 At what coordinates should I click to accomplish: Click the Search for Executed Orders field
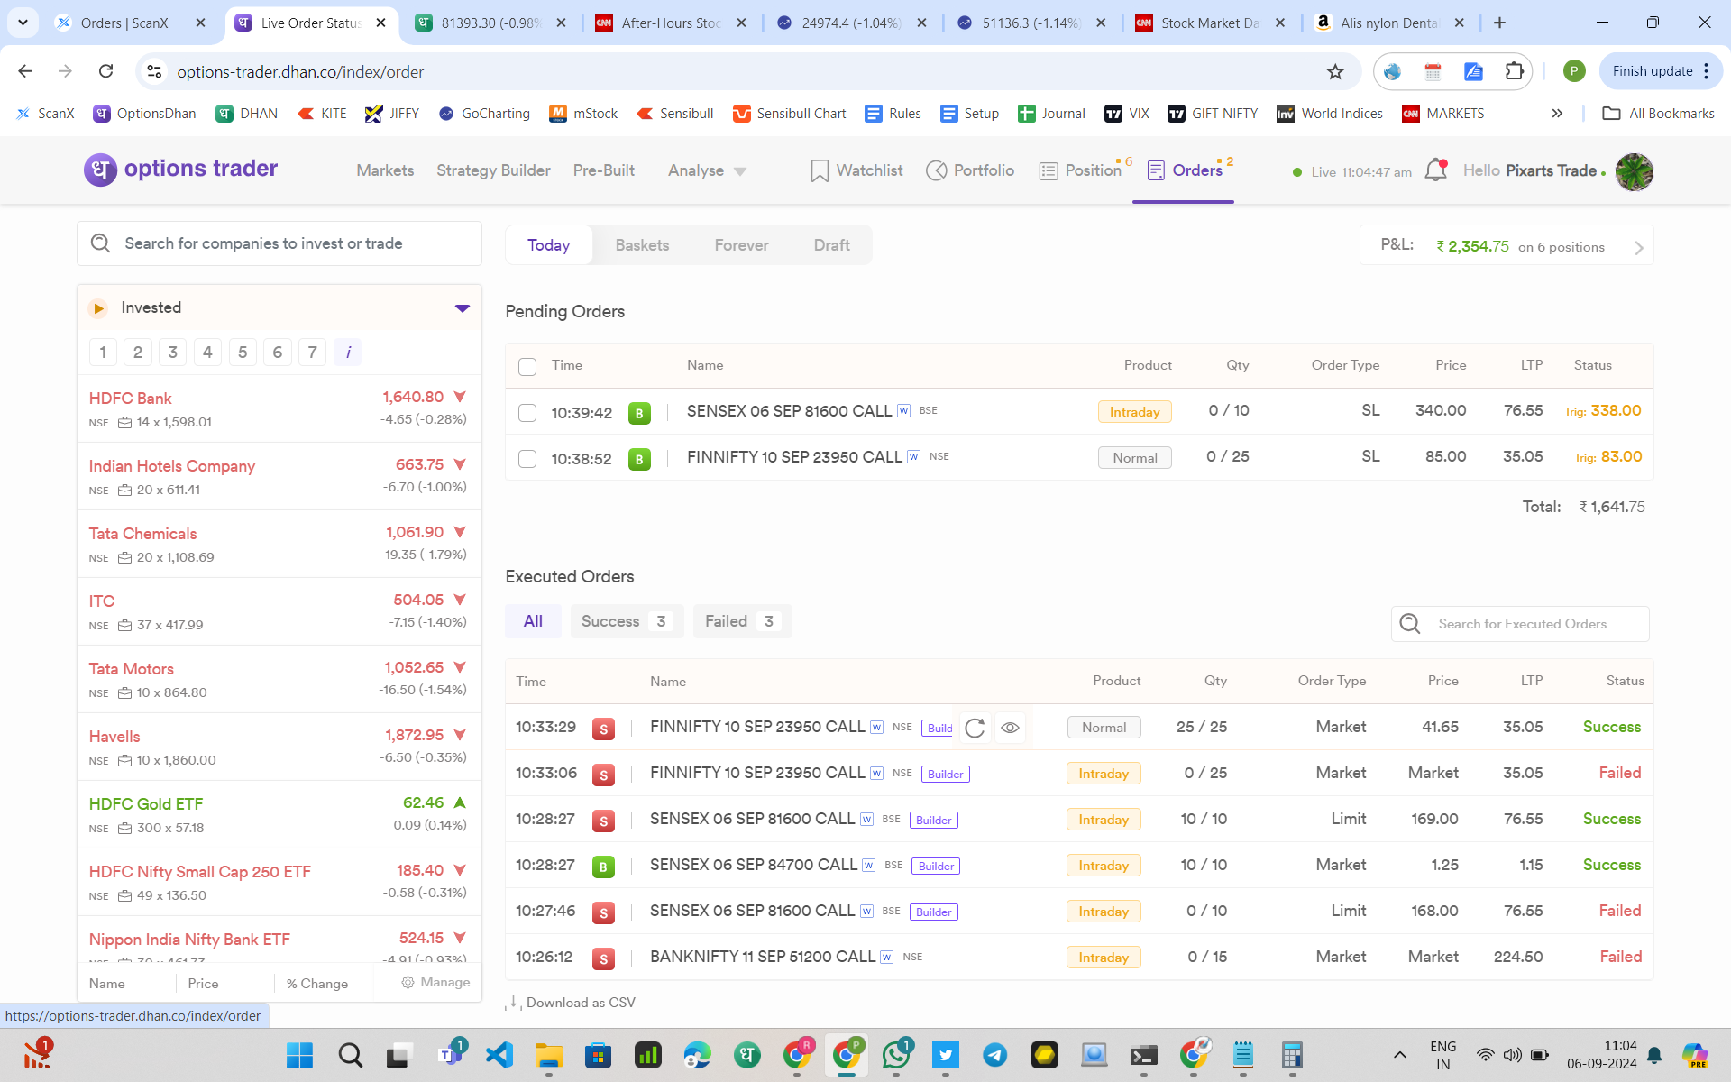pos(1520,624)
